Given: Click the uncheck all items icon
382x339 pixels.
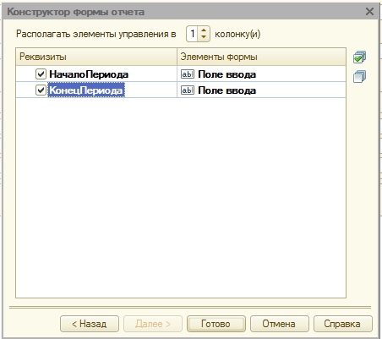Looking at the screenshot, I should click(359, 76).
